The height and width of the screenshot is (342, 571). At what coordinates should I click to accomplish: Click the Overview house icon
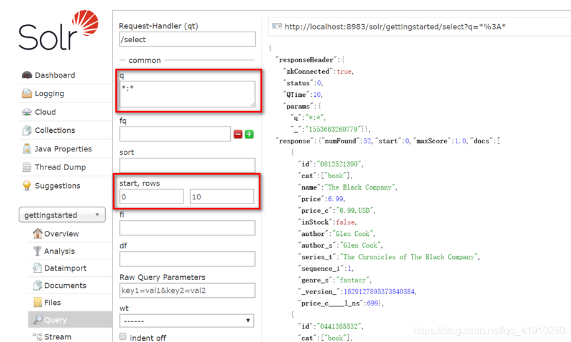(x=37, y=233)
